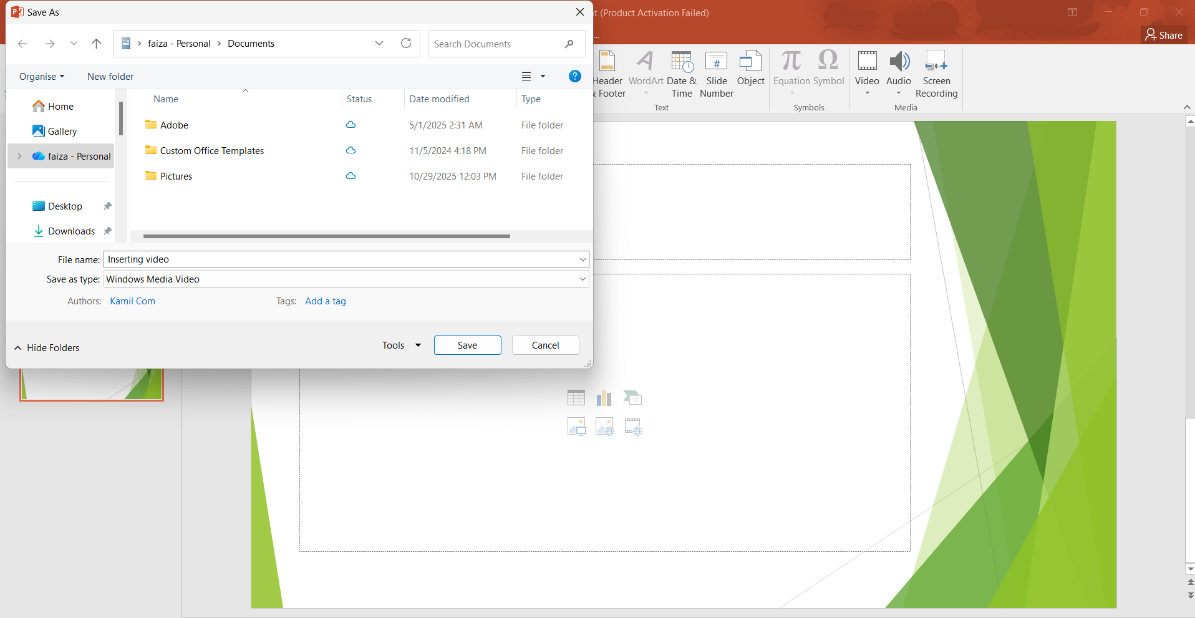Image resolution: width=1195 pixels, height=618 pixels.
Task: Select the slide thumbnail in PowerPoint
Action: 92,384
